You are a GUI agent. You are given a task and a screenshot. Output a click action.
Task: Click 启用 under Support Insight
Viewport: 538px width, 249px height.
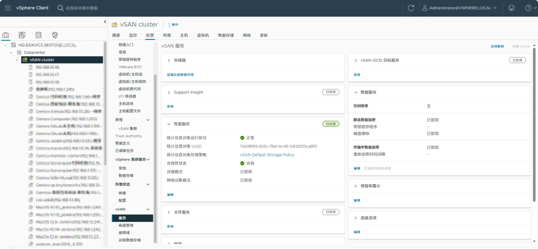click(x=170, y=106)
